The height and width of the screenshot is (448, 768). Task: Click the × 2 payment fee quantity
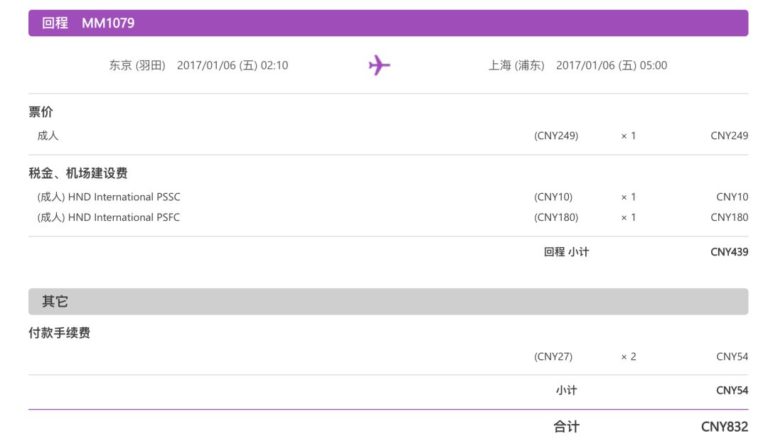(x=628, y=356)
